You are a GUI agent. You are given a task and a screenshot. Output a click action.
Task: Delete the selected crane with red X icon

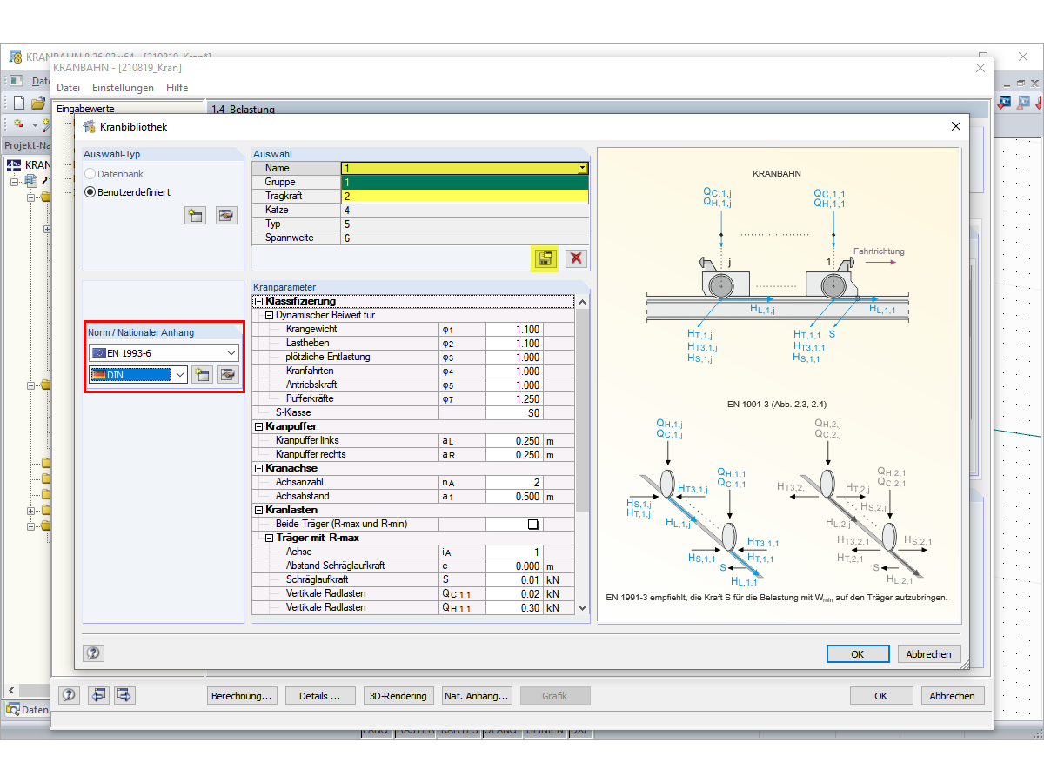tap(575, 258)
